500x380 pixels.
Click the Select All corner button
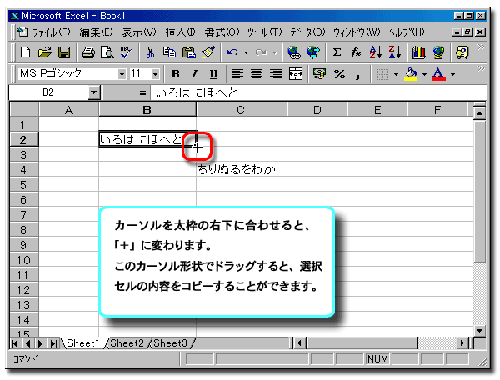pos(24,110)
